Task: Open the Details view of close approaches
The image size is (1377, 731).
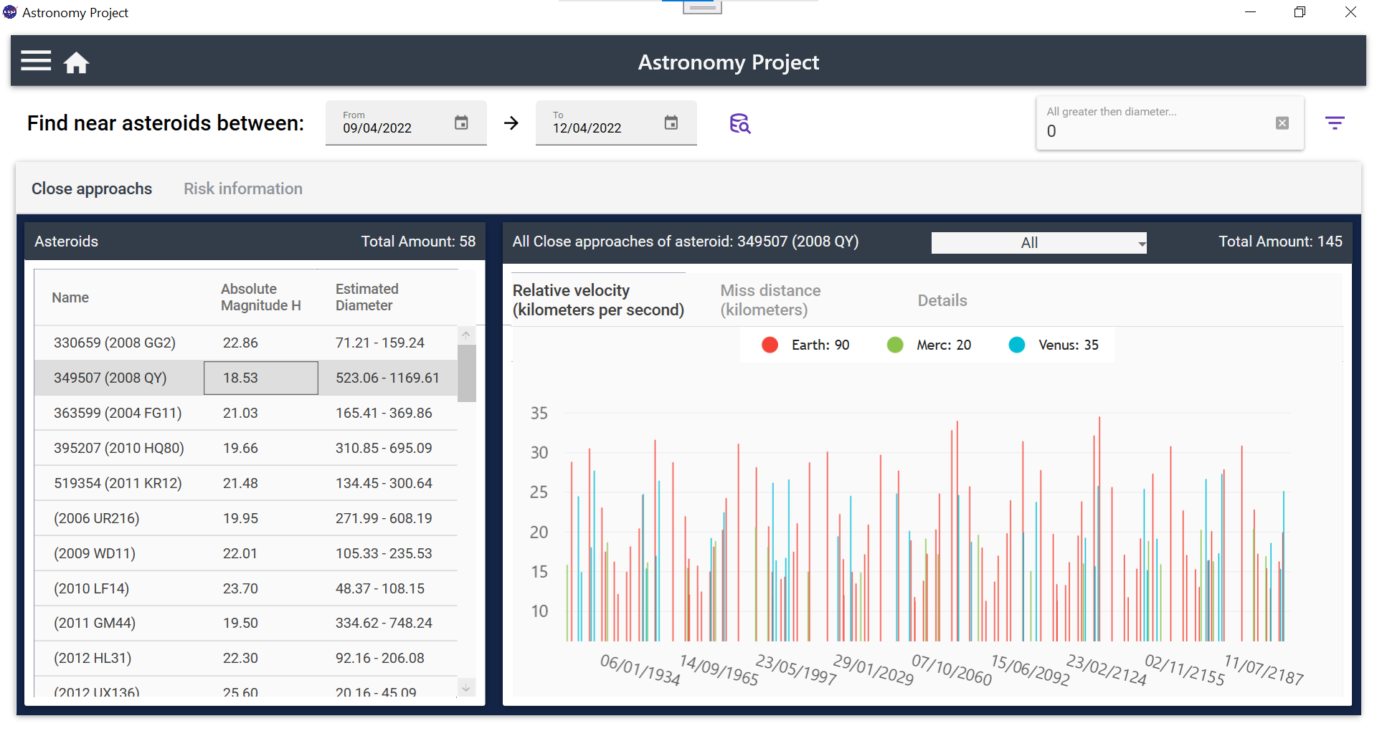Action: pos(942,300)
